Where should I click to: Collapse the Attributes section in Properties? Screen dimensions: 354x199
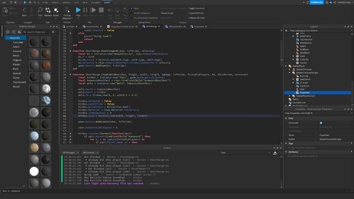286,152
